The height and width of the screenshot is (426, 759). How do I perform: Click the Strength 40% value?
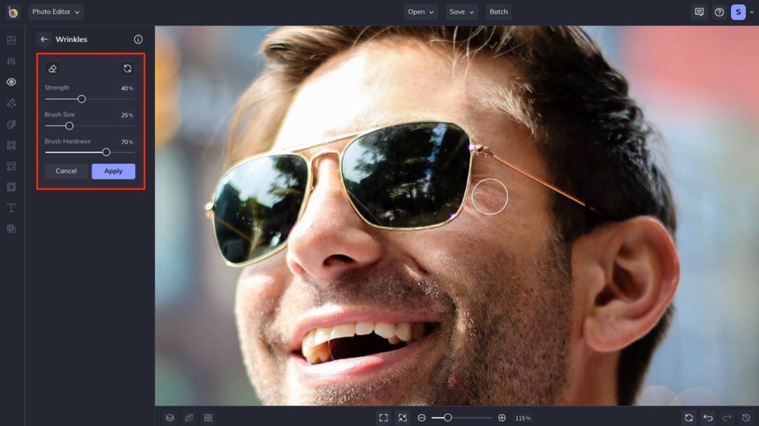click(127, 88)
